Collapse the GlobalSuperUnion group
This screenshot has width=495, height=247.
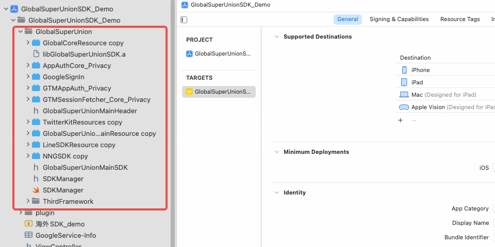[x=21, y=31]
